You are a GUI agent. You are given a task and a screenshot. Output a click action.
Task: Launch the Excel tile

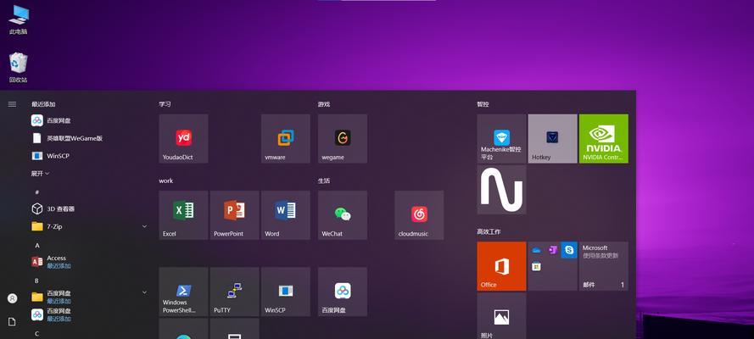(183, 215)
